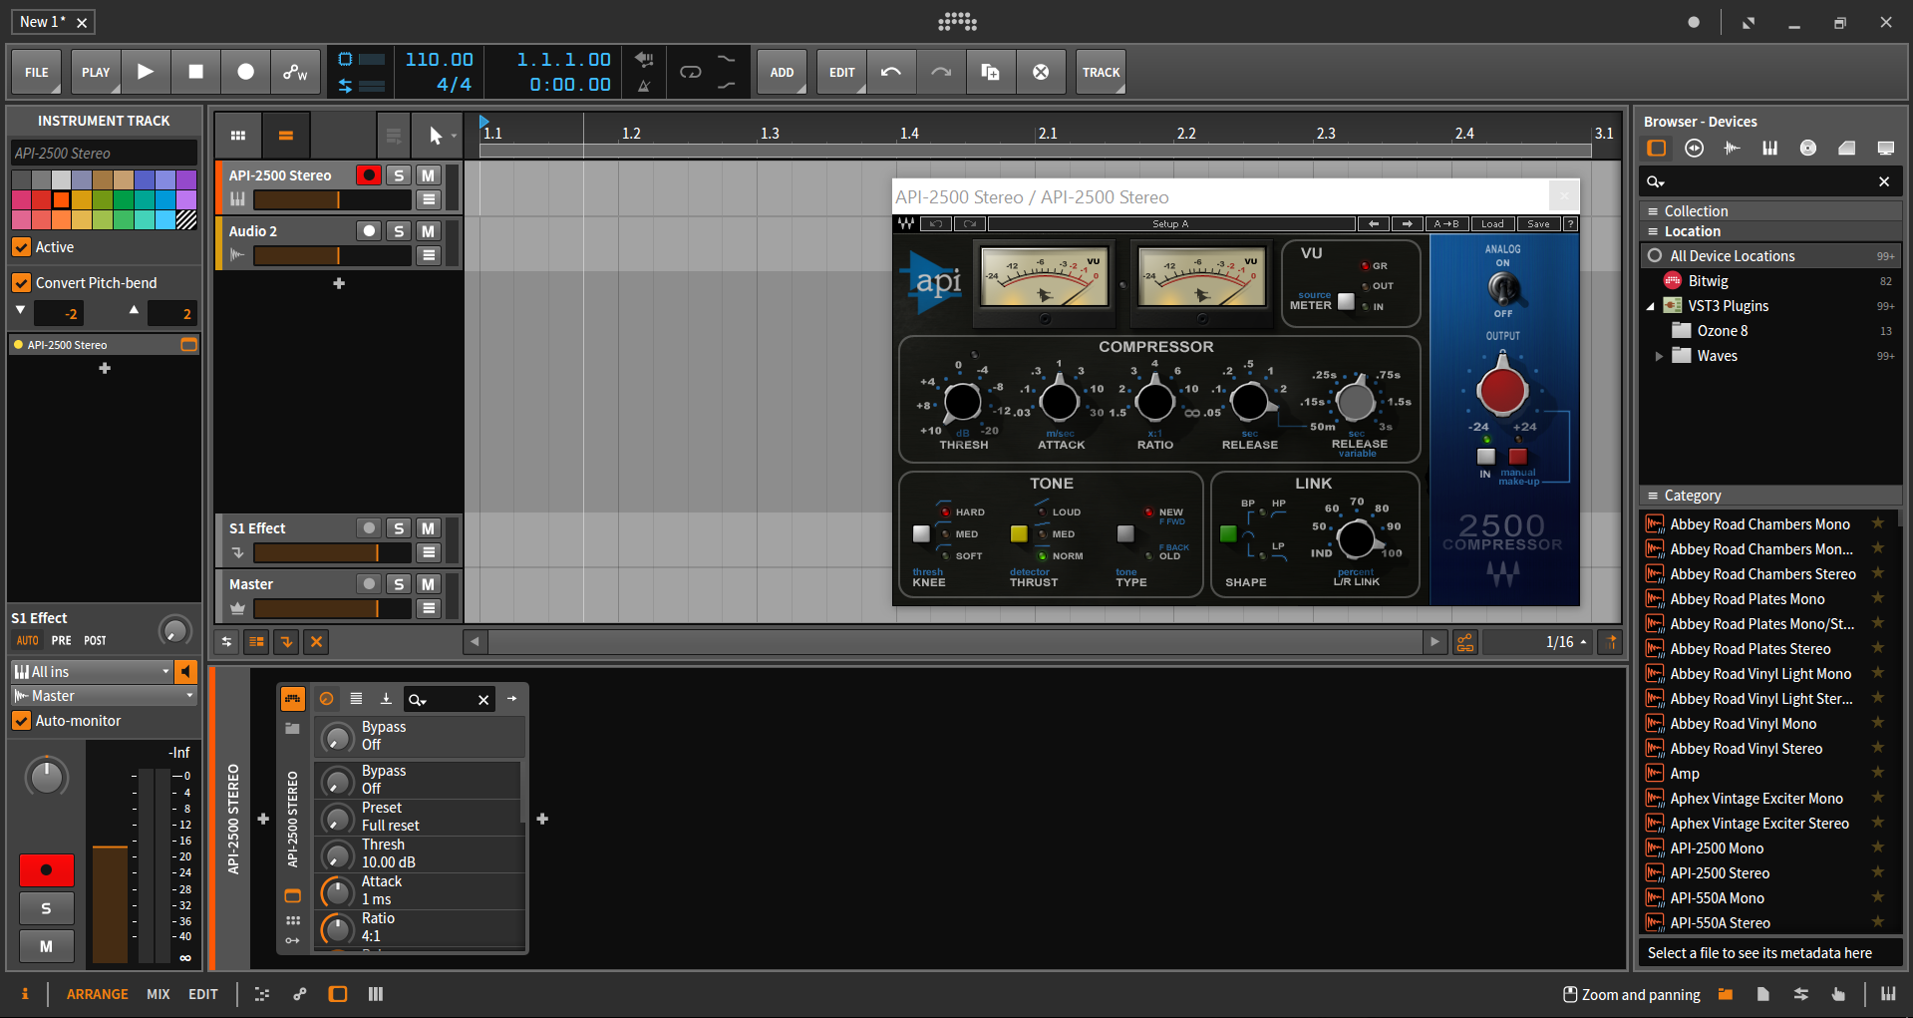This screenshot has width=1913, height=1018.
Task: Toggle the Auto-monitor checkbox
Action: coord(21,721)
